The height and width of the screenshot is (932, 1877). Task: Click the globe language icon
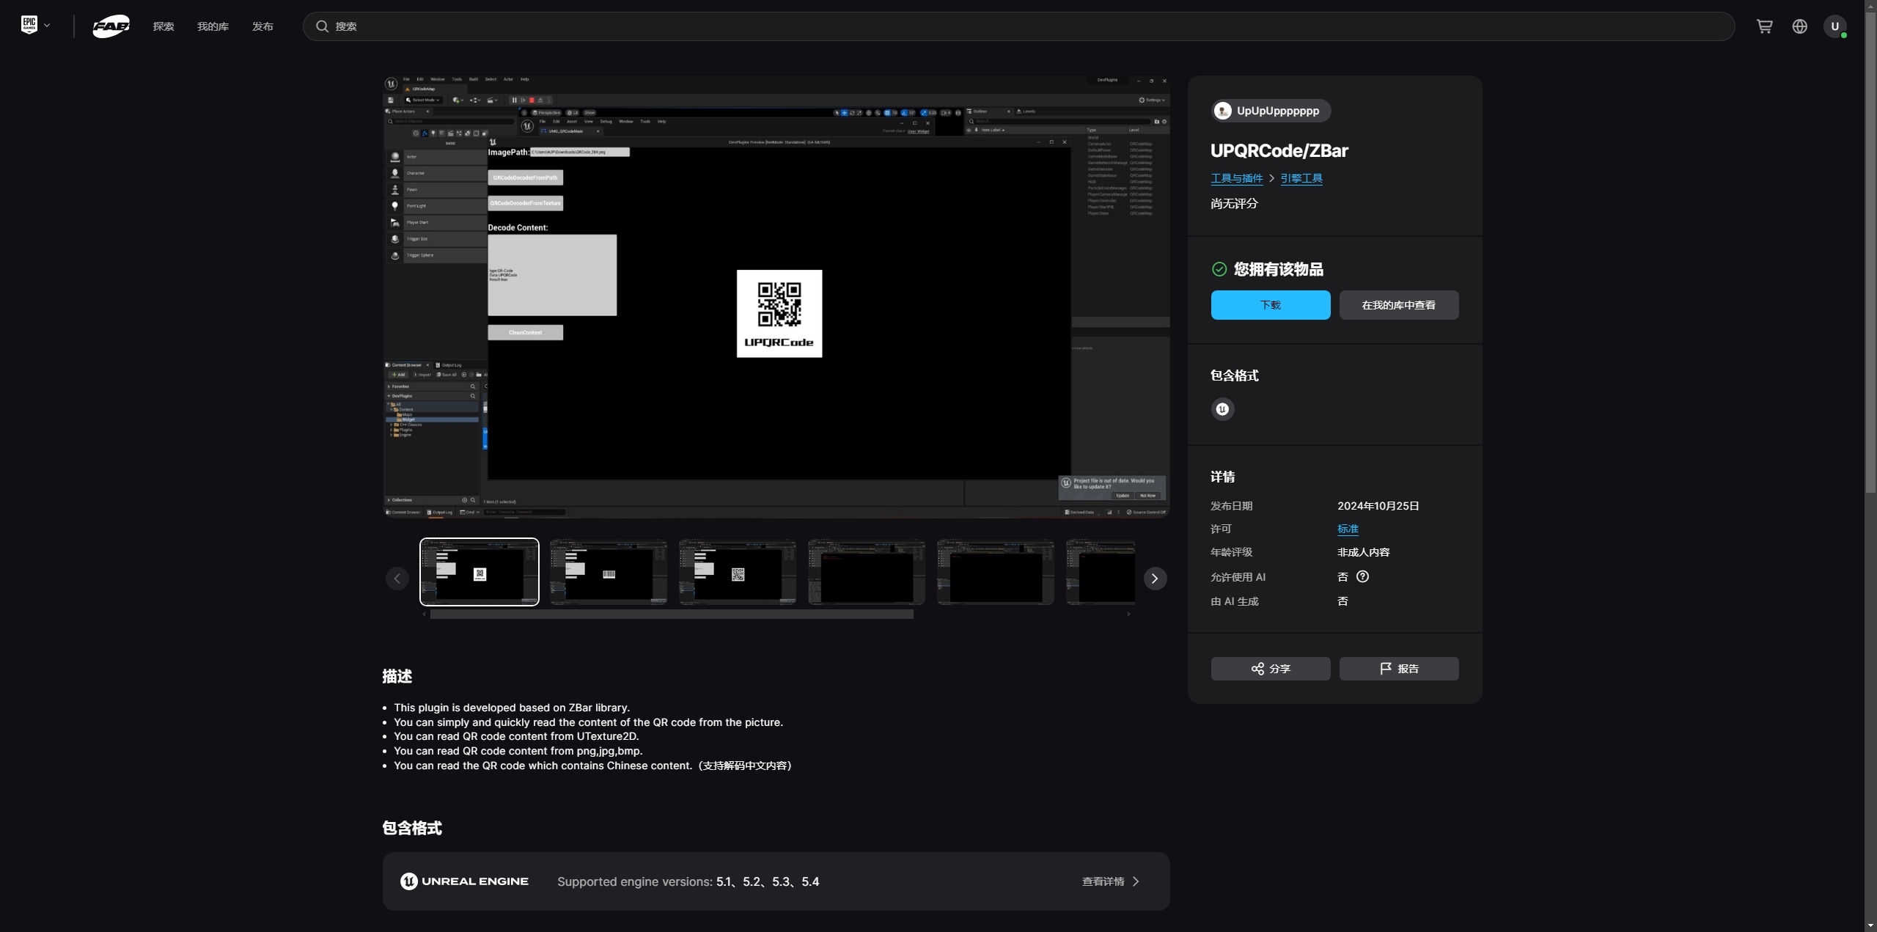1799,26
